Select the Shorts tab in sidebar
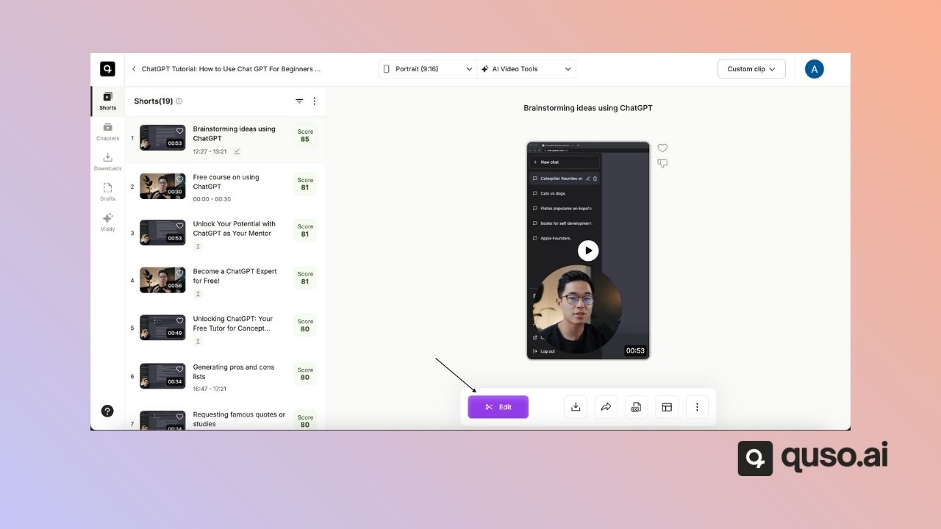The image size is (941, 529). [107, 101]
